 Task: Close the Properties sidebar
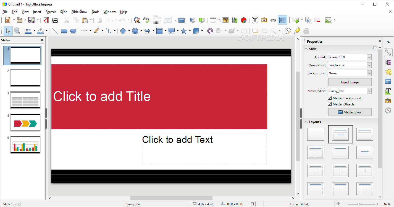(380, 41)
